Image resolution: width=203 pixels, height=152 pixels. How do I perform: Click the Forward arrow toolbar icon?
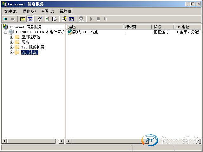coord(13,19)
